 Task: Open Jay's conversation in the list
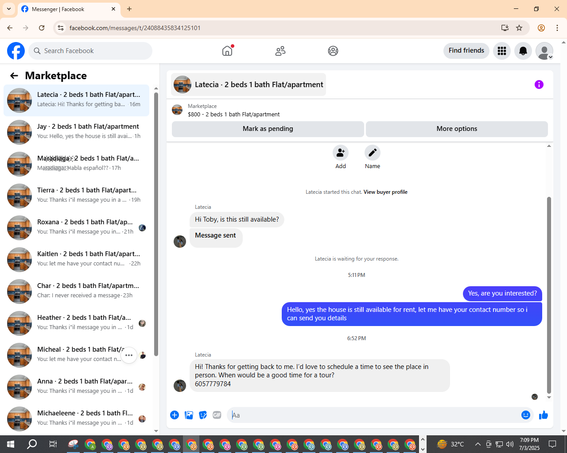(77, 132)
